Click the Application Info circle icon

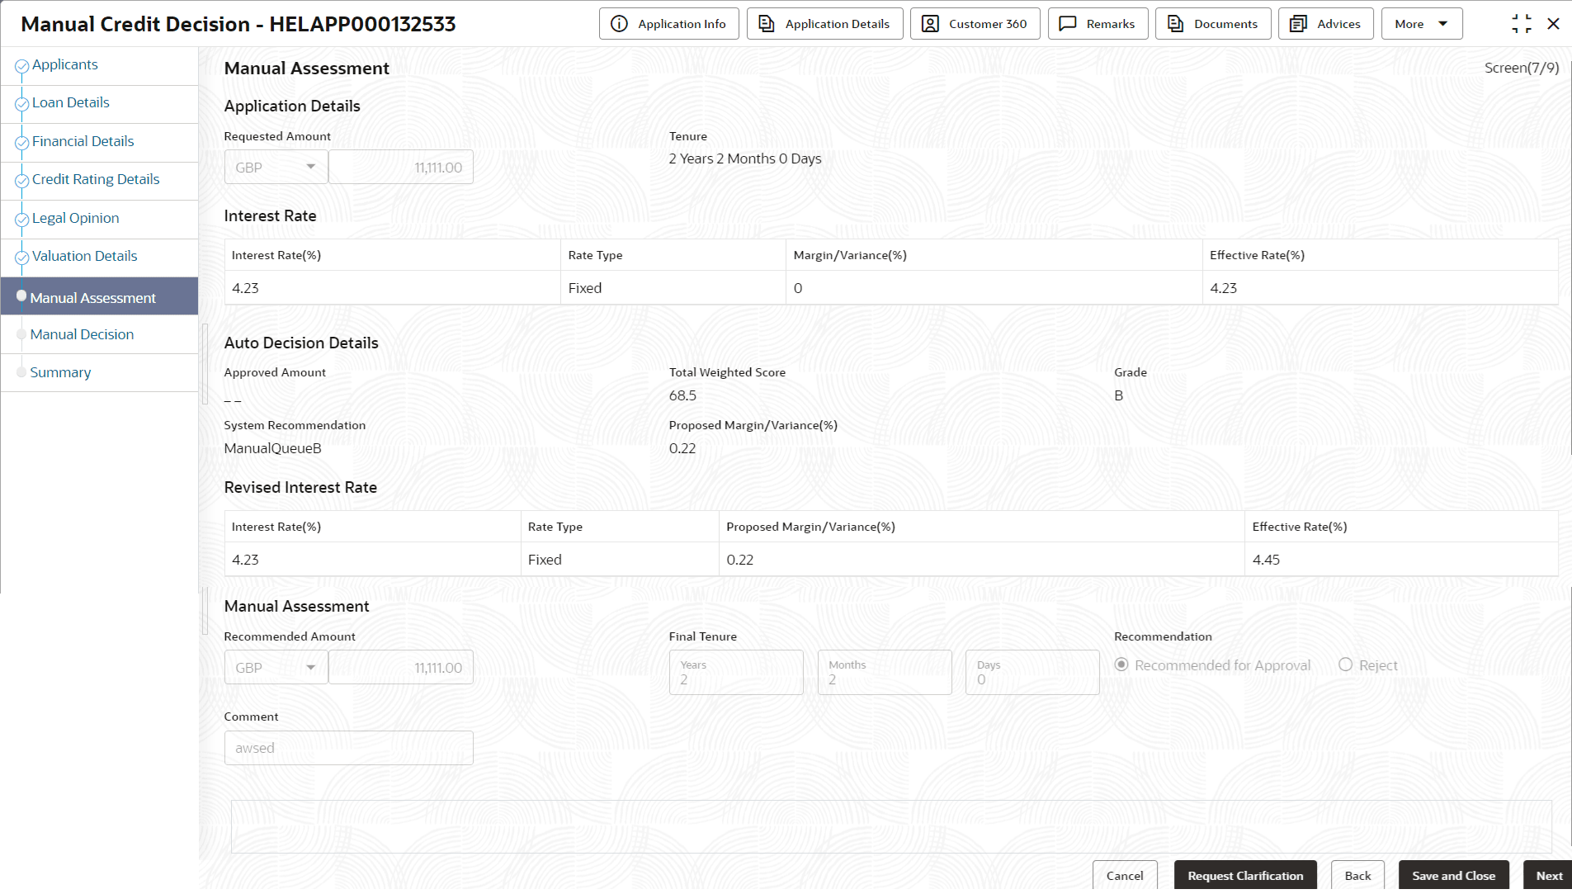pyautogui.click(x=619, y=24)
